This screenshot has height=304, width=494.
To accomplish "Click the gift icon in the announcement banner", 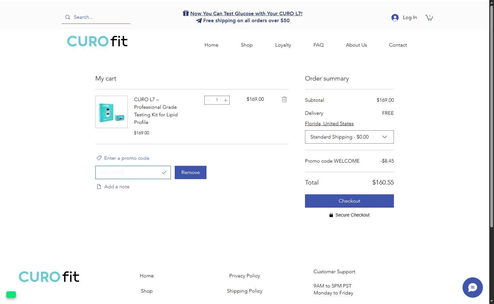I will [186, 13].
